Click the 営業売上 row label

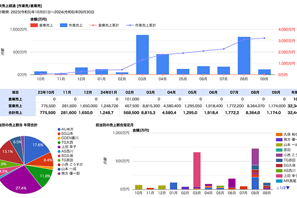click(15, 106)
